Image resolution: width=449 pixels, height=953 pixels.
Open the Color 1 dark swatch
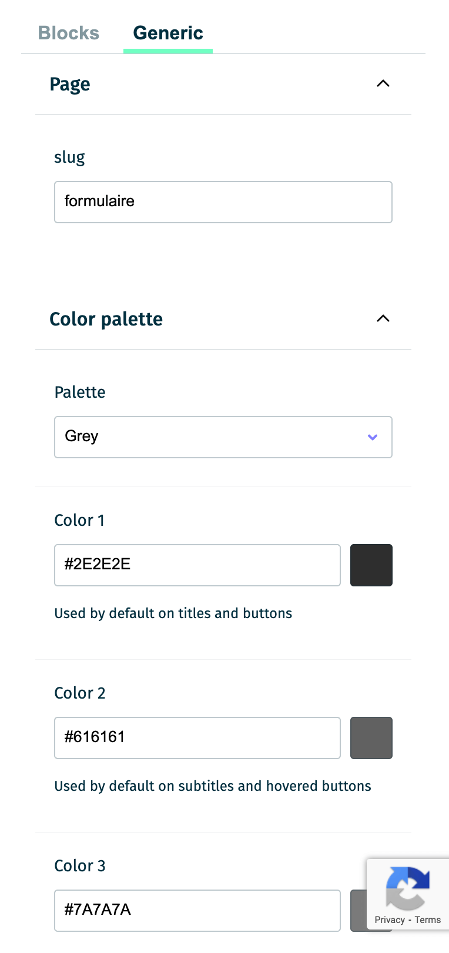pos(371,565)
